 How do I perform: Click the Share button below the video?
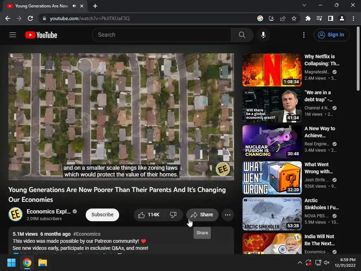pyautogui.click(x=202, y=215)
